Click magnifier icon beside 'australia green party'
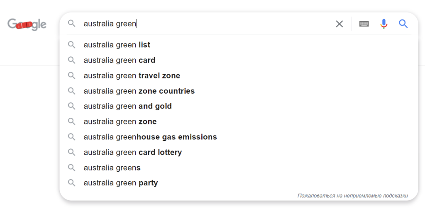 coord(71,183)
